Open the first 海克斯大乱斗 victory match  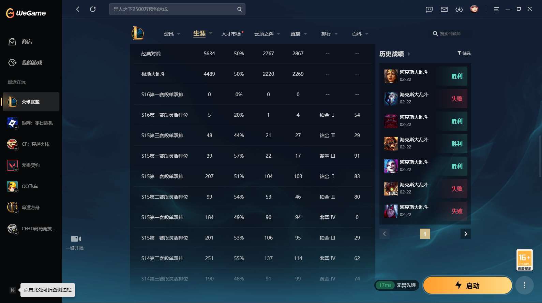pos(425,76)
